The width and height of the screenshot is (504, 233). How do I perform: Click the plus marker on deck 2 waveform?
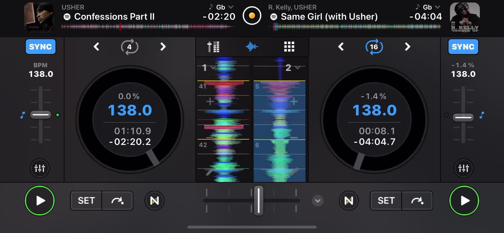(x=294, y=101)
